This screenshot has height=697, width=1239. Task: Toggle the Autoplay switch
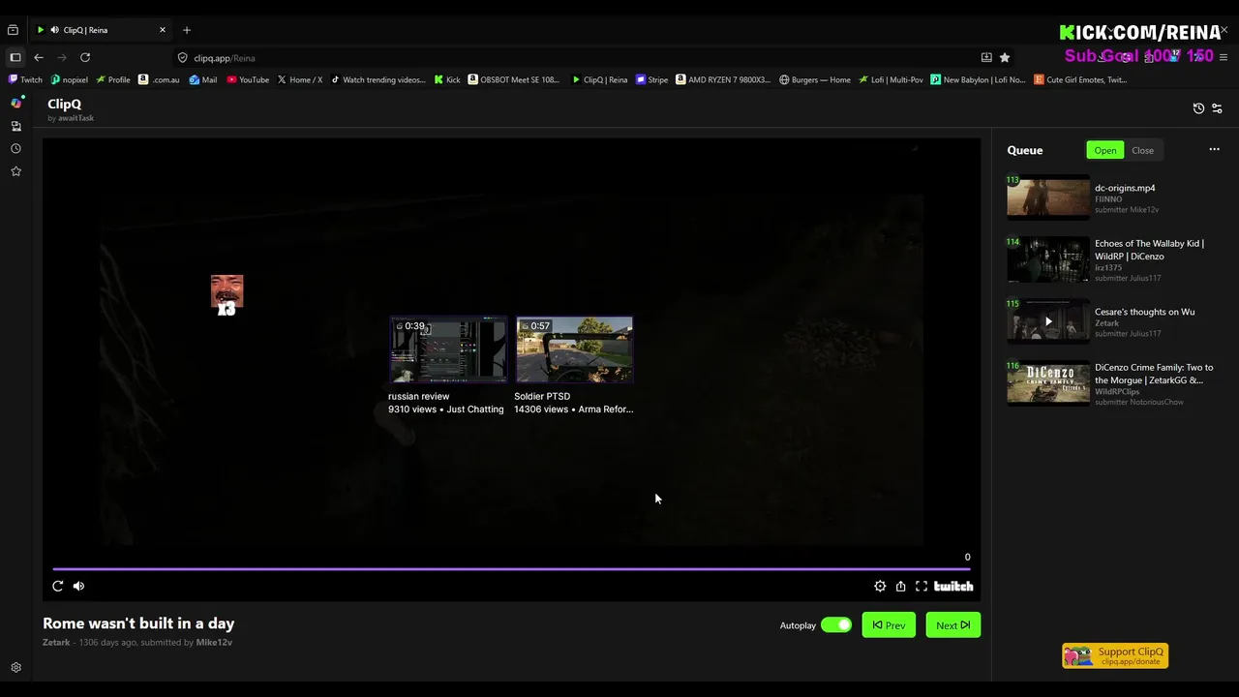[x=836, y=625]
